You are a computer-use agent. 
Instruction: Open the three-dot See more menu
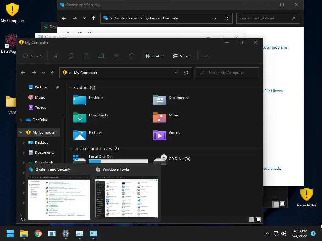[205, 56]
